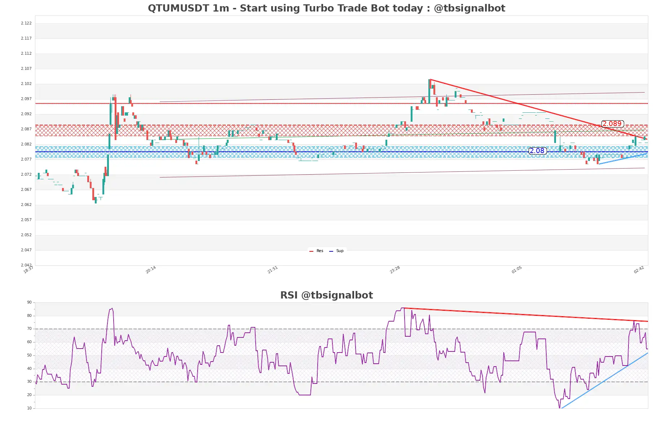This screenshot has width=653, height=435.
Task: Click the RSI 70 axis label
Action: 29,329
